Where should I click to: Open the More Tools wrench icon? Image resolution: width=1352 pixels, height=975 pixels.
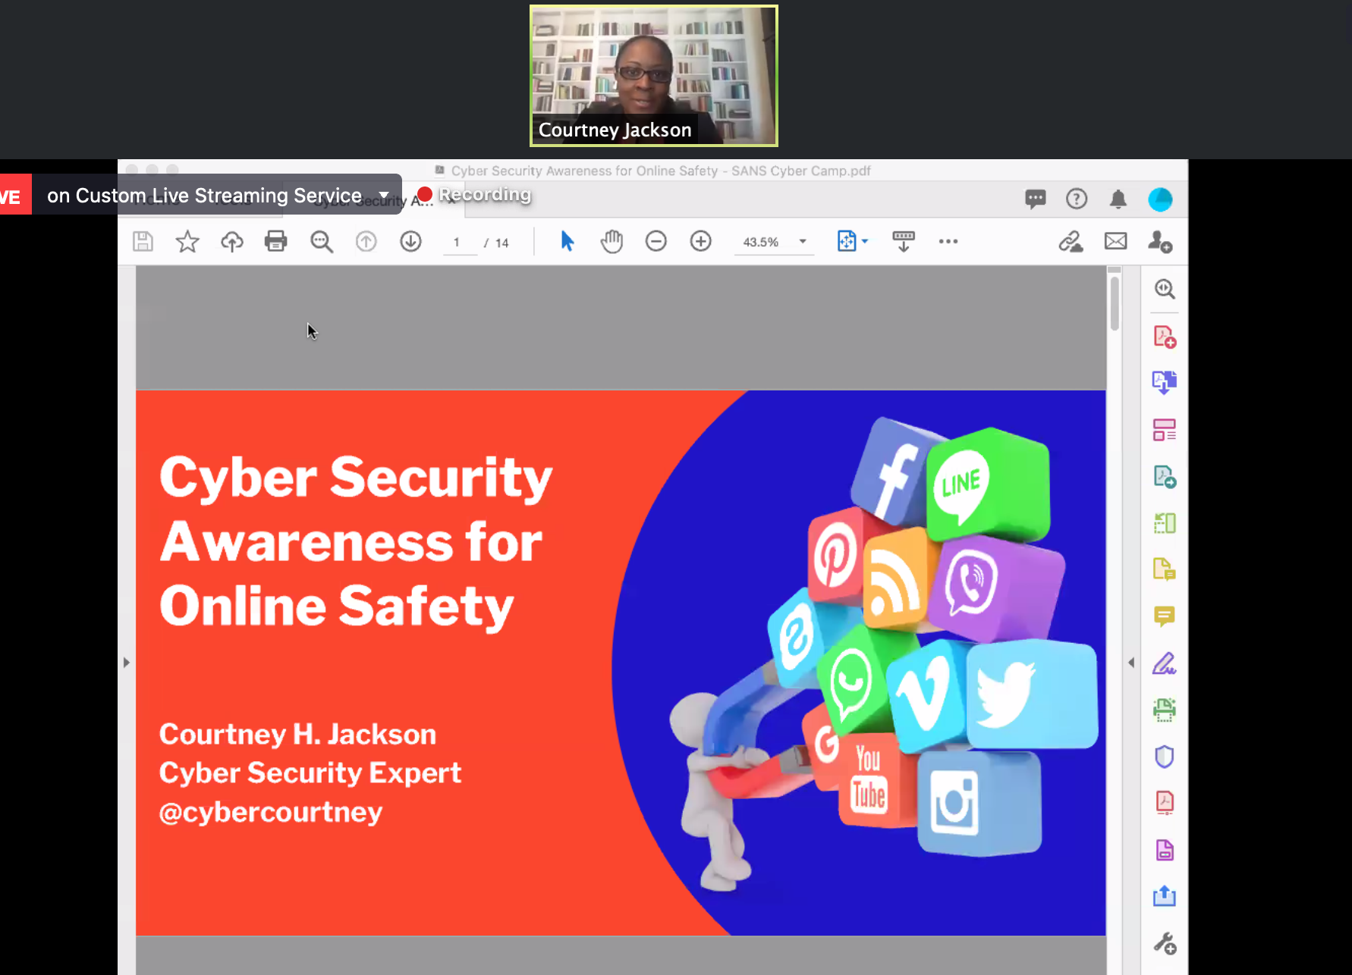1165,944
